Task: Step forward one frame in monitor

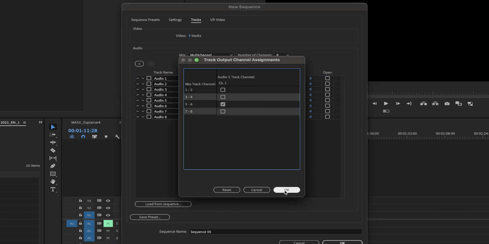Action: (x=398, y=104)
